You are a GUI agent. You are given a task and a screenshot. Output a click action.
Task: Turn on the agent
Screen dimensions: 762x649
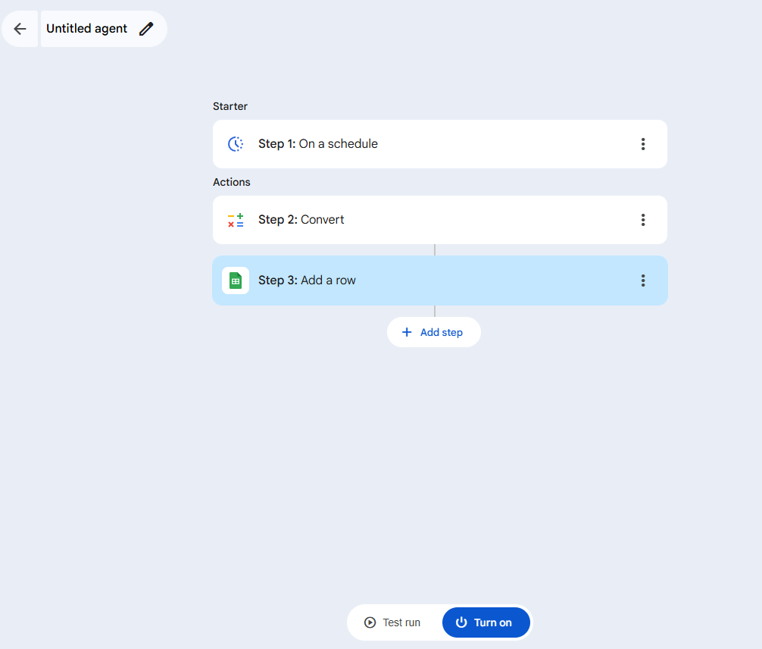486,622
